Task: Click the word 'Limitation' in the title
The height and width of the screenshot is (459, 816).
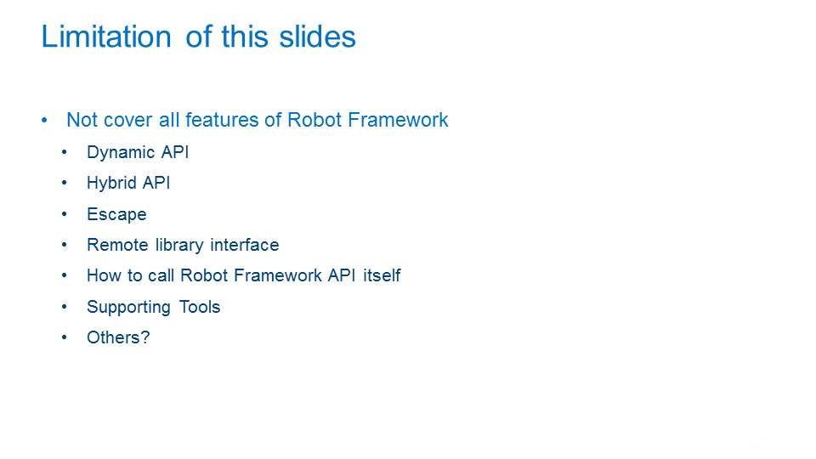Action: point(106,37)
